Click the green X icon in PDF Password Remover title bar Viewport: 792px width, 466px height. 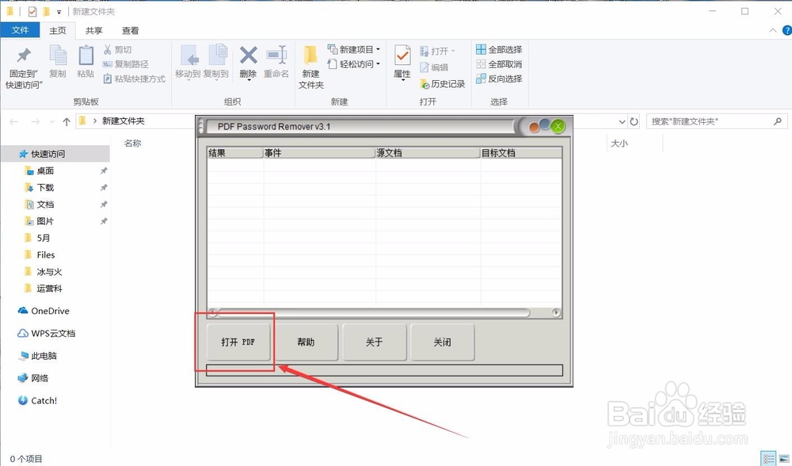[x=558, y=126]
